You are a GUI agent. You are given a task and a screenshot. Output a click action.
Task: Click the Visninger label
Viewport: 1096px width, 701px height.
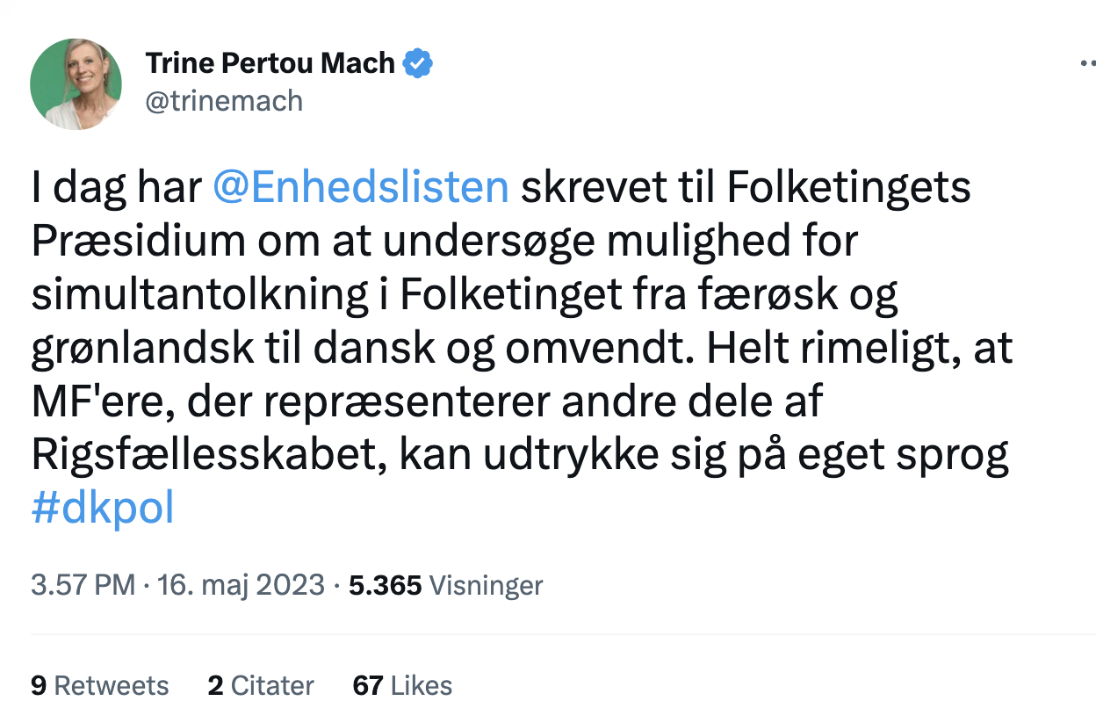coord(487,585)
